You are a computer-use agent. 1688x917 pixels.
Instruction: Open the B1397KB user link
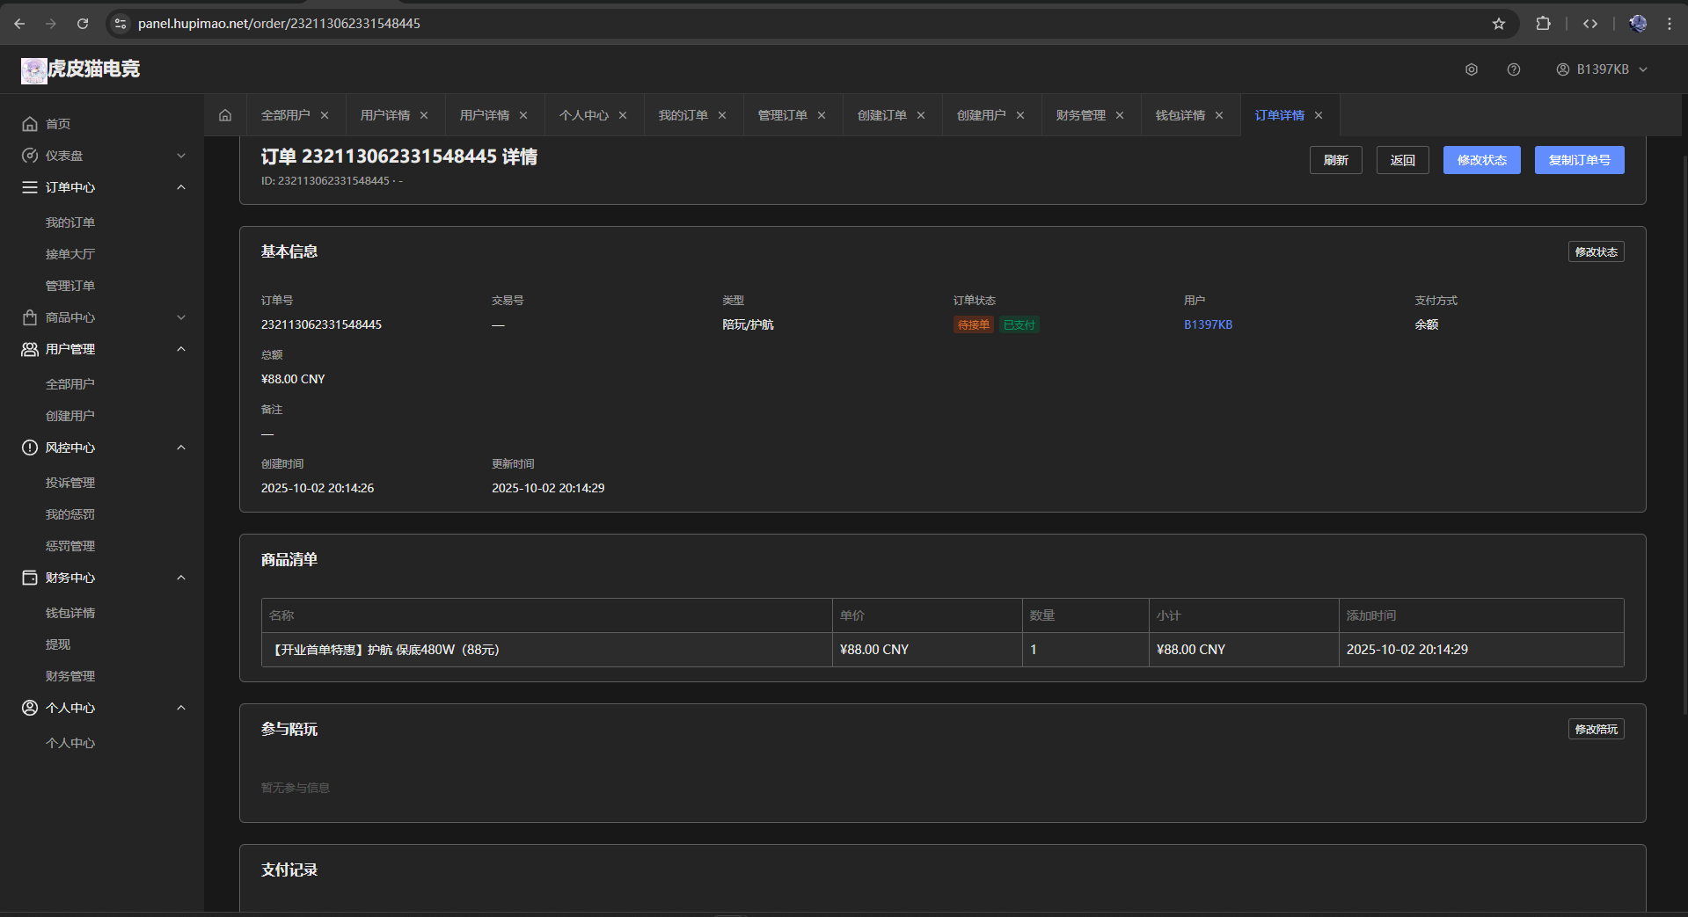(1208, 324)
